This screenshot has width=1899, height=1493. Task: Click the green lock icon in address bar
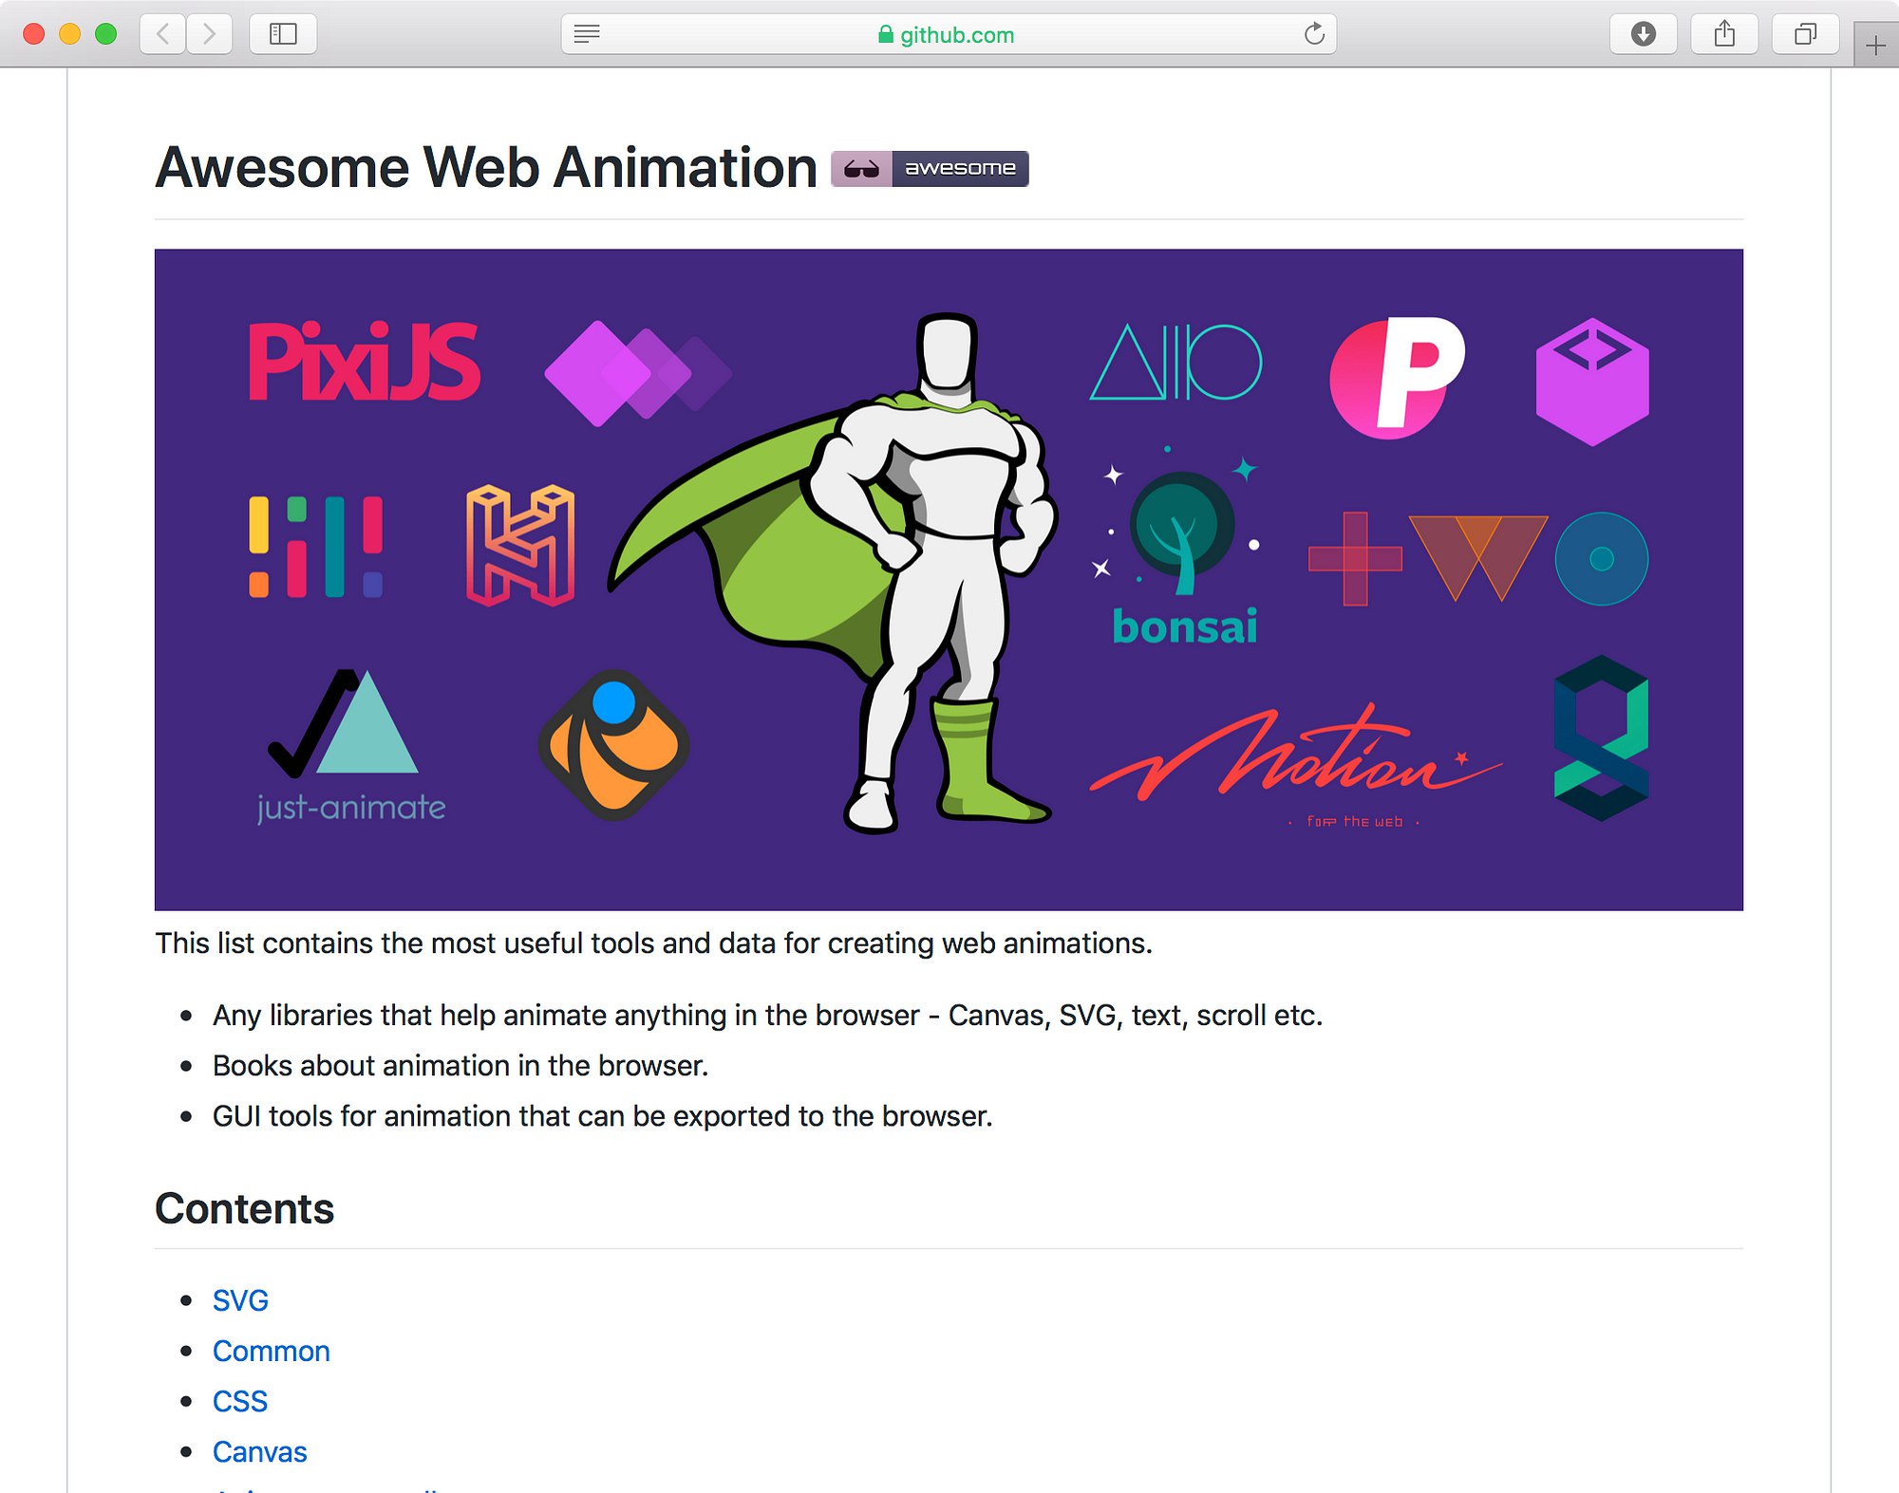tap(886, 34)
